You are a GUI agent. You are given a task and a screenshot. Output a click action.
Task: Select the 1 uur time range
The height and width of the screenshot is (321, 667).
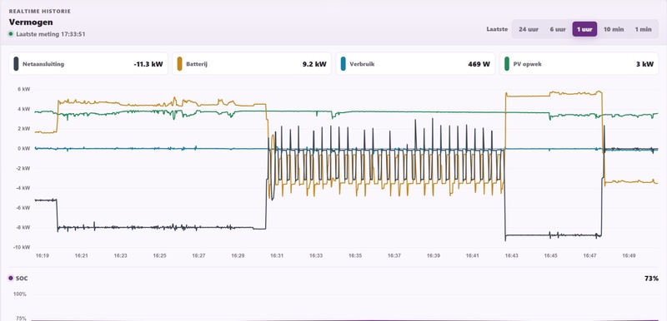coord(584,29)
